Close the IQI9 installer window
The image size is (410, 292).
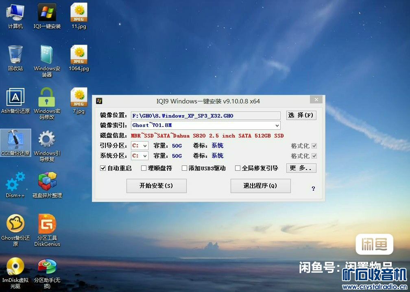316,100
